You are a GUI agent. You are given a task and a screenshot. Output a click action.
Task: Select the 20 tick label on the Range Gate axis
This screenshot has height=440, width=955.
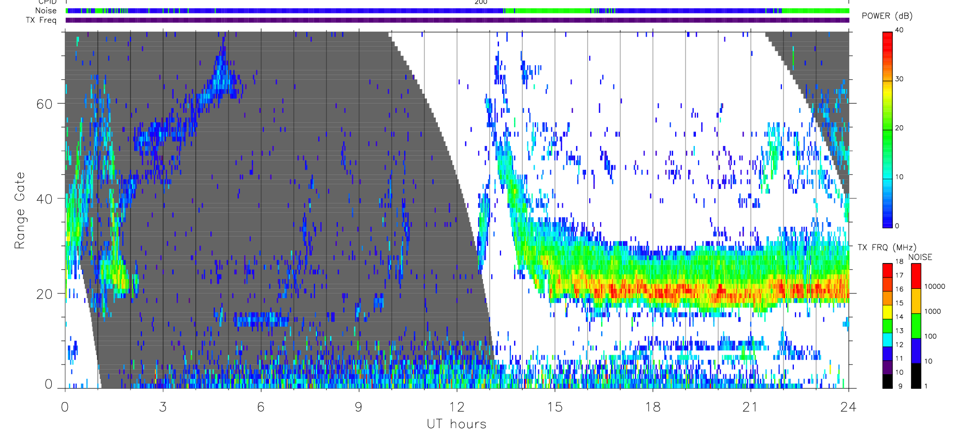pos(45,294)
